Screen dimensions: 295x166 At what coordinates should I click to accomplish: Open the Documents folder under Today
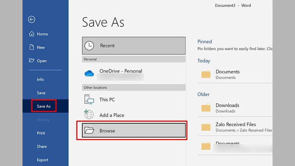click(227, 74)
